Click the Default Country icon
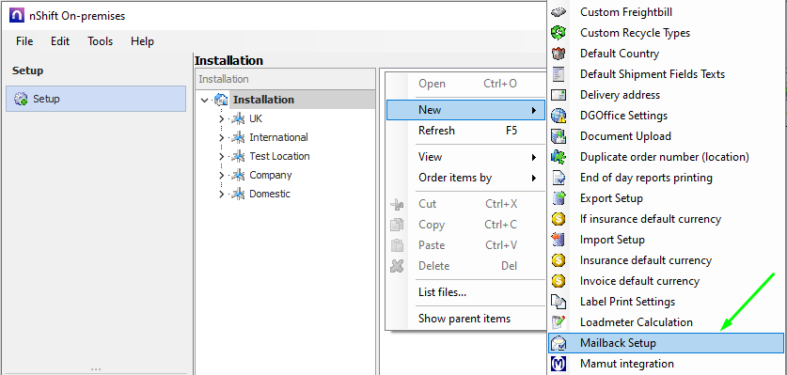The width and height of the screenshot is (787, 375). 559,54
